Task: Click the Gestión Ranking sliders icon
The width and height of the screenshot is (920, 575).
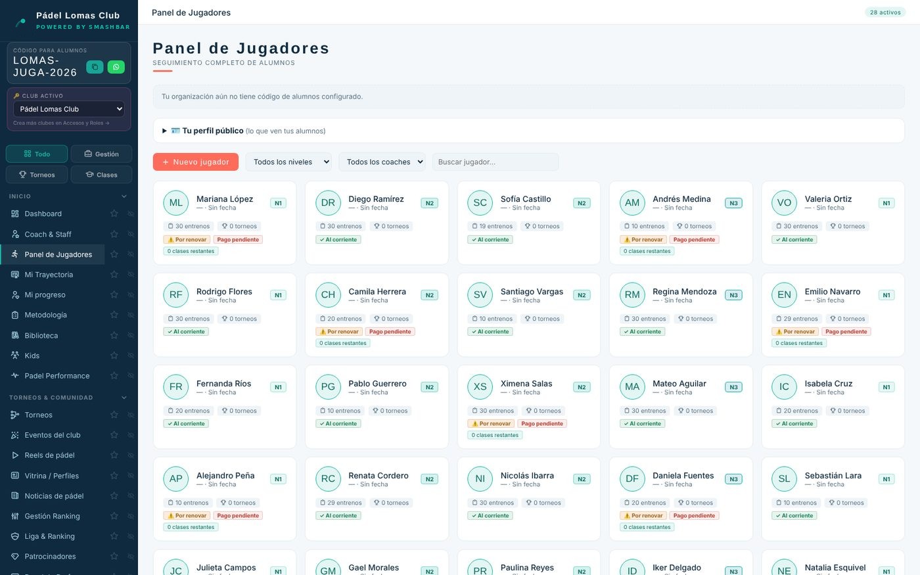Action: [x=15, y=516]
